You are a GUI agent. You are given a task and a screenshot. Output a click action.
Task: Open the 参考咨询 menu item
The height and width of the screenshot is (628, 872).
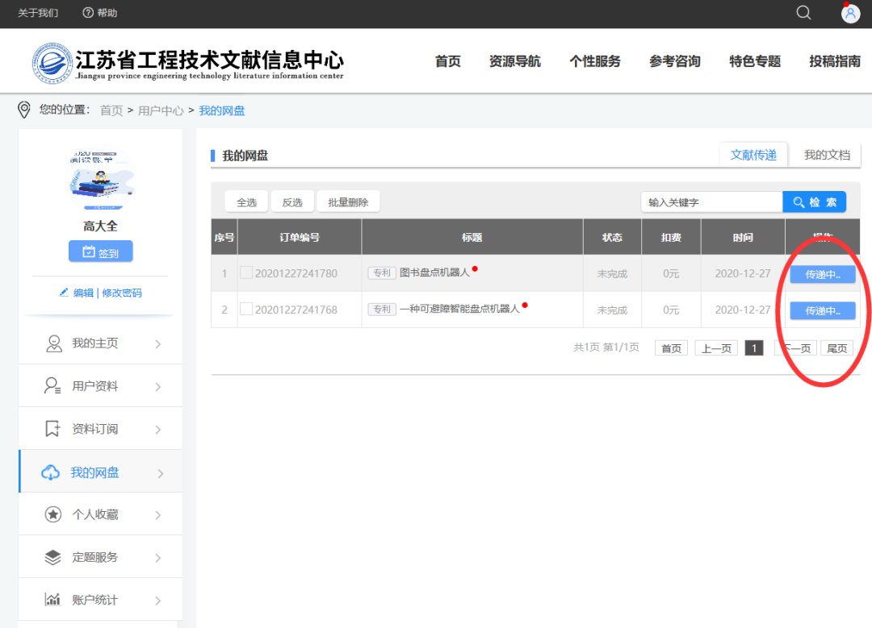(x=674, y=60)
